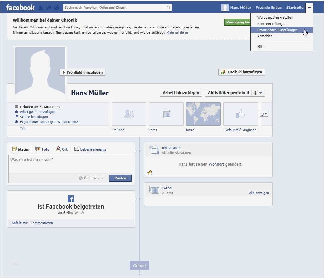This screenshot has width=324, height=278.
Task: Click the small profile picture beside Hans Müller
Action: (x=225, y=8)
